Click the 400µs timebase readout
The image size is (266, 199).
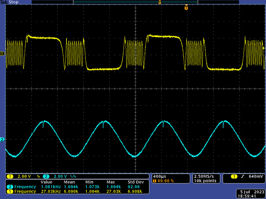coord(160,176)
